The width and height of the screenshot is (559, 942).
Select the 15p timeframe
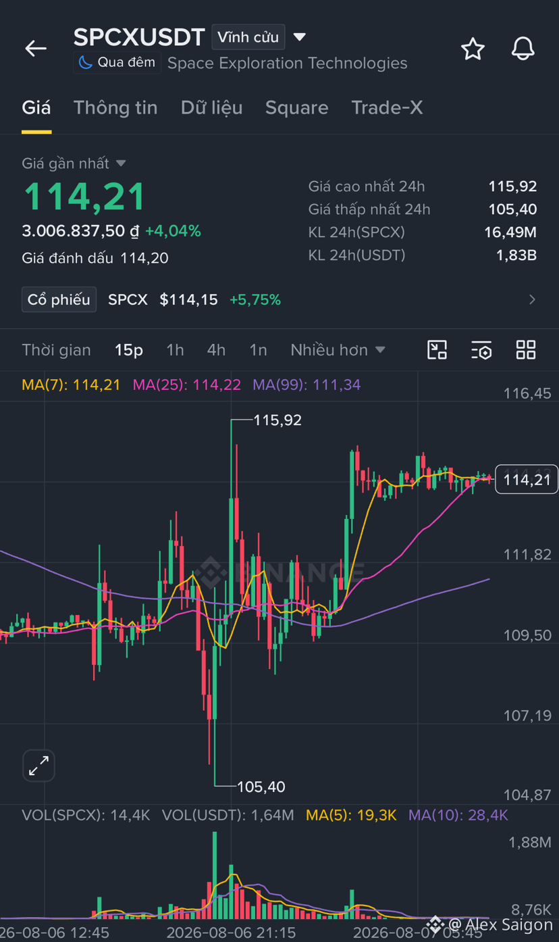(128, 350)
